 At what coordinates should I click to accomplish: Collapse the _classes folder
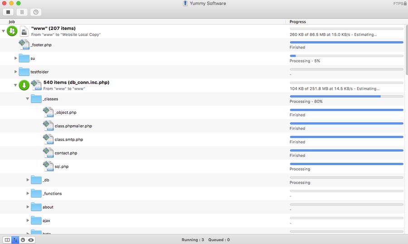28,99
